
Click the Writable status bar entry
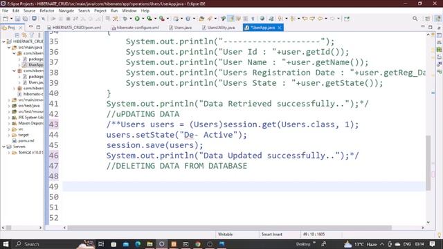[225, 234]
